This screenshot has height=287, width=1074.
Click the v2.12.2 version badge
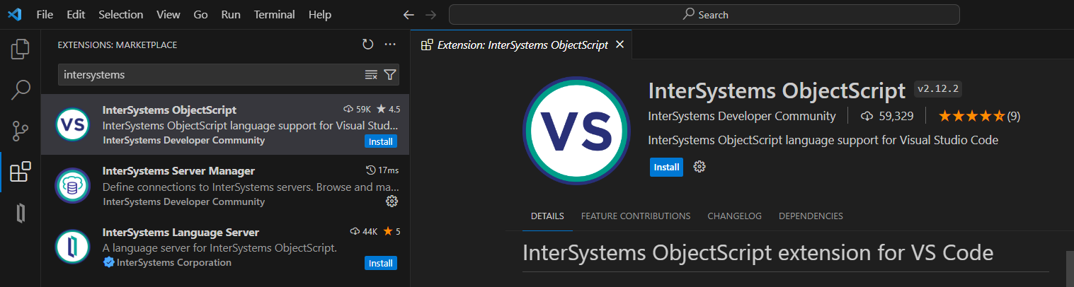pos(937,89)
